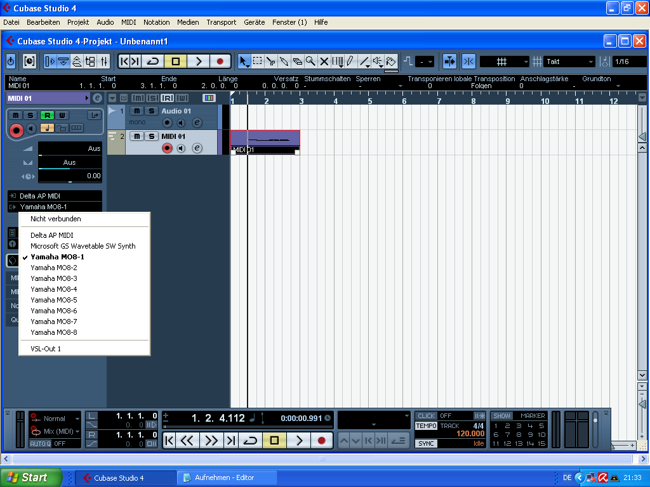Screen dimensions: 650x487
Task: Open the Transport menu
Action: click(x=222, y=22)
